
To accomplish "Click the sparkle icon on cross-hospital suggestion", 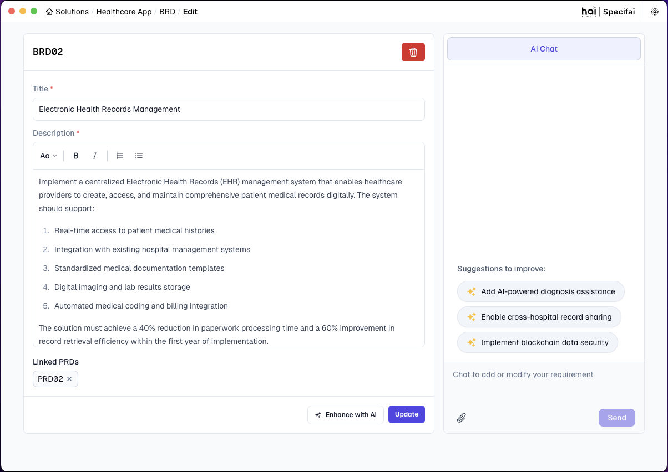I will tap(472, 317).
